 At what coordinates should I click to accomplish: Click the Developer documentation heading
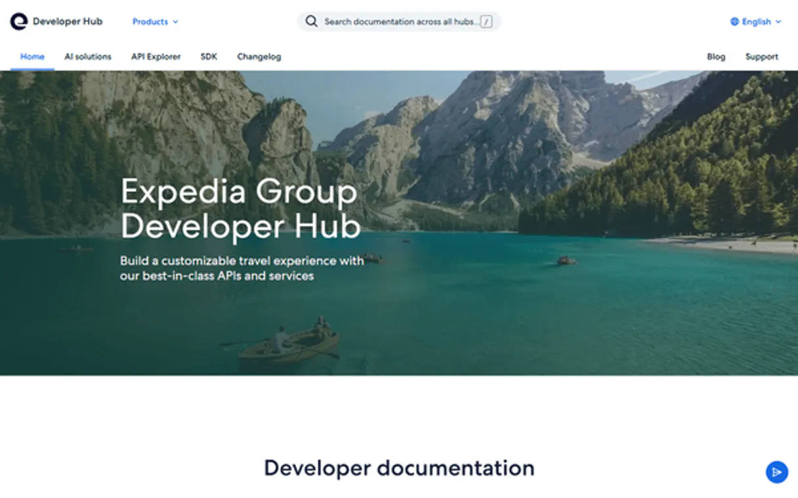(x=398, y=468)
